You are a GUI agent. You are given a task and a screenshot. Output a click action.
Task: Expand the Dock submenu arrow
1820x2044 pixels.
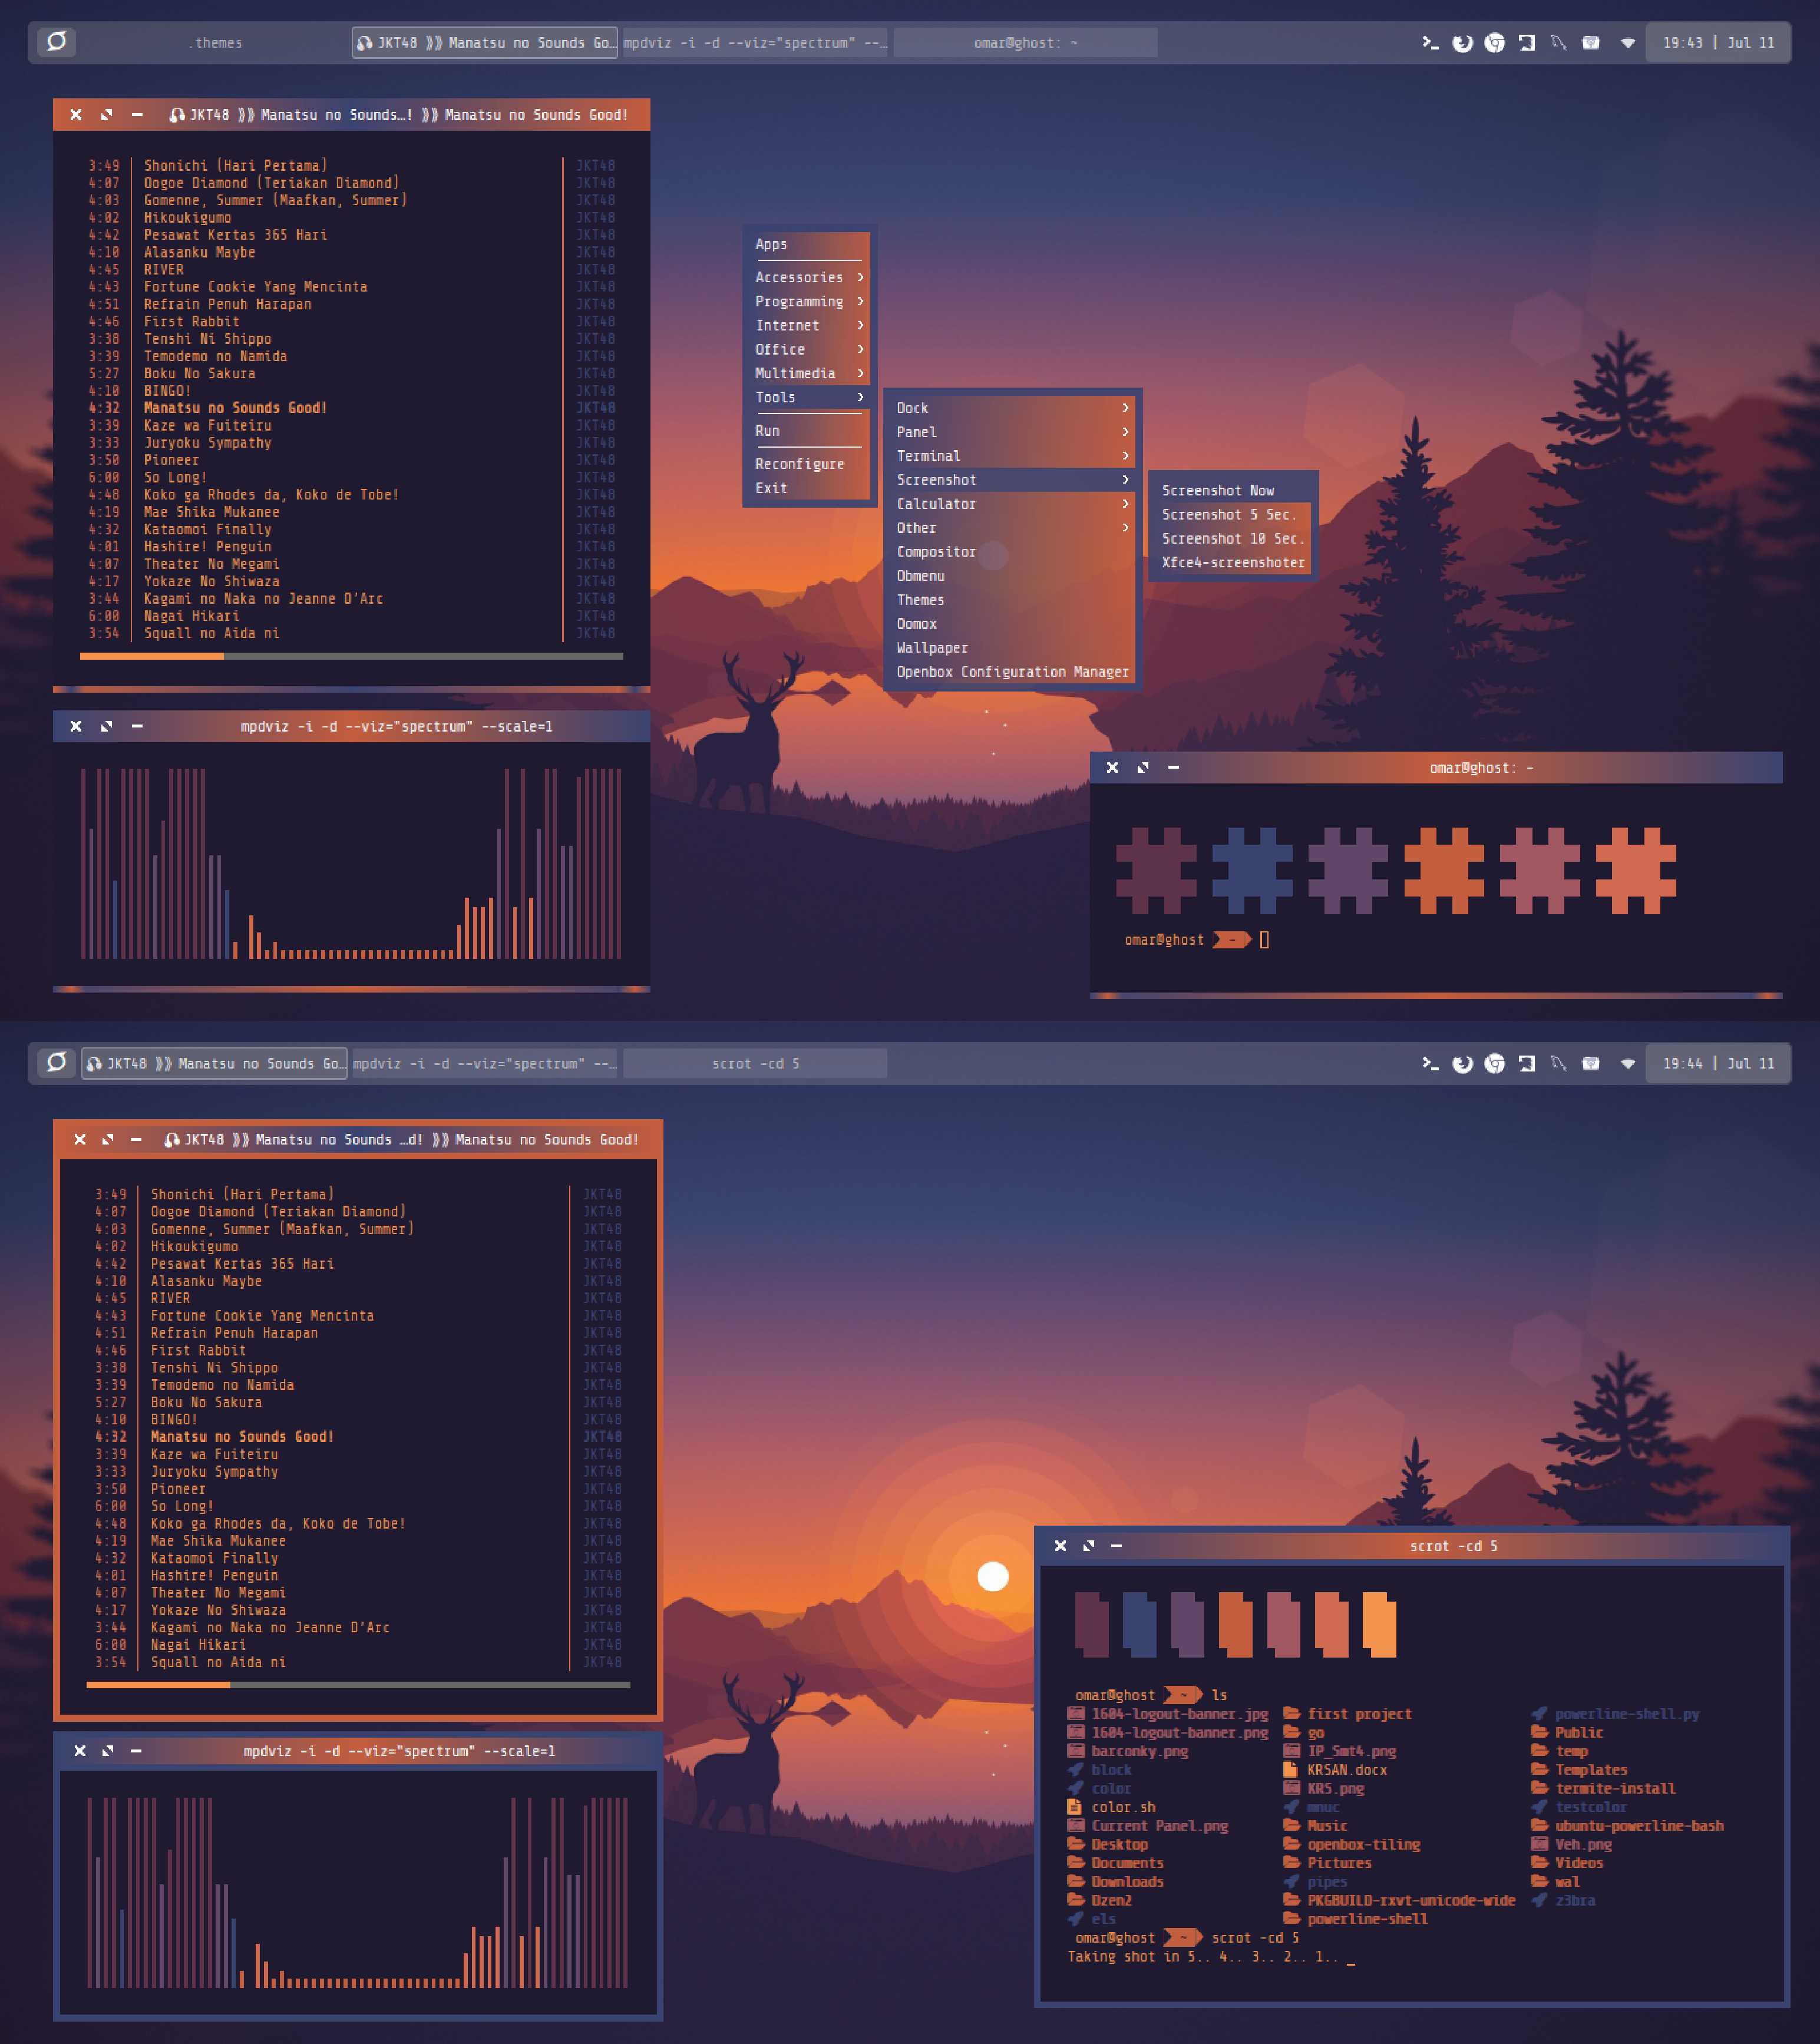tap(1125, 408)
